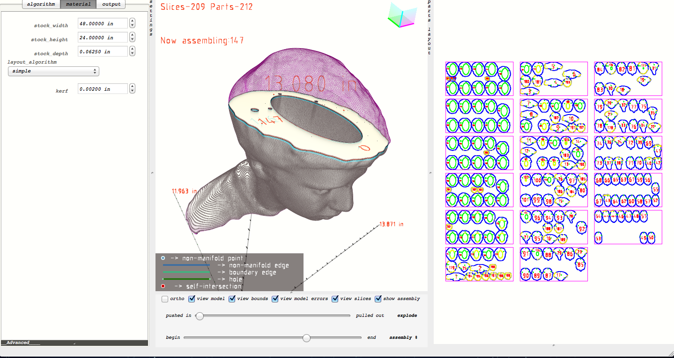Decrement stock_depth with its down arrow
674x358 pixels.
point(132,53)
